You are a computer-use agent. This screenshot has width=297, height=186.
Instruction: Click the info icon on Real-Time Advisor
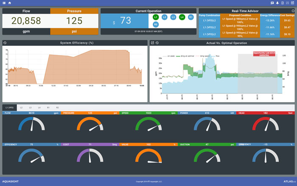click(x=293, y=11)
